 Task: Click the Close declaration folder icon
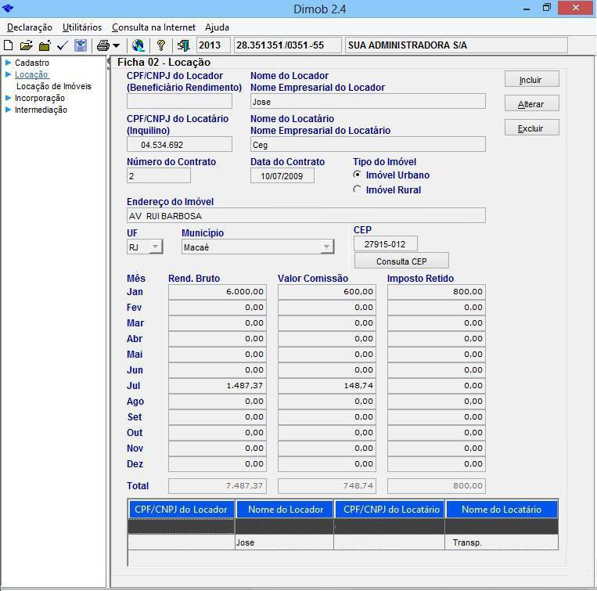coord(45,45)
